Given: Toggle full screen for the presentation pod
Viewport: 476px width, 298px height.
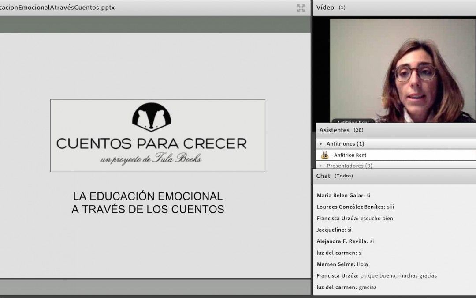Looking at the screenshot, I should pyautogui.click(x=301, y=8).
